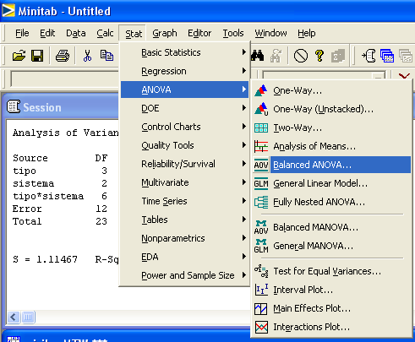The height and width of the screenshot is (342, 415).
Task: Open the Window menu
Action: (270, 33)
